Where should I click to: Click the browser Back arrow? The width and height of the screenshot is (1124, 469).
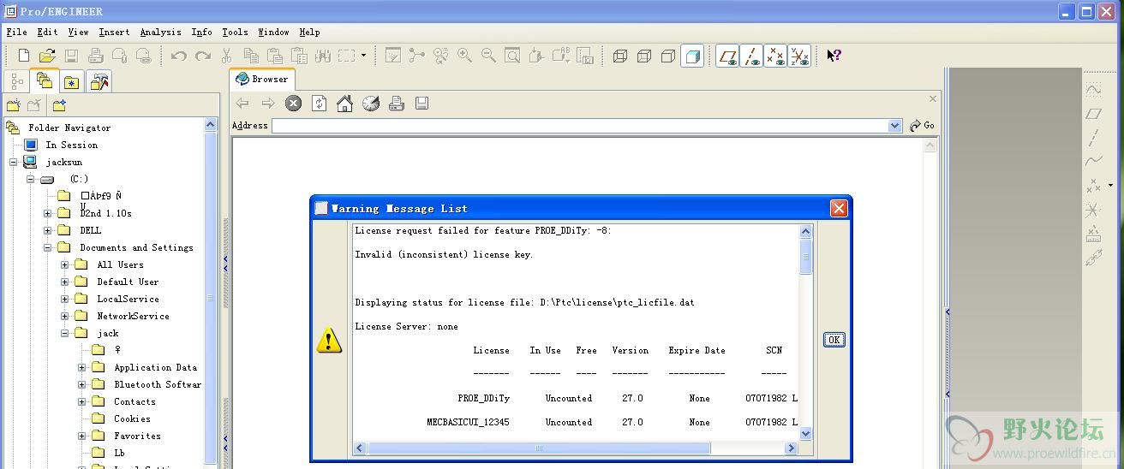point(242,104)
